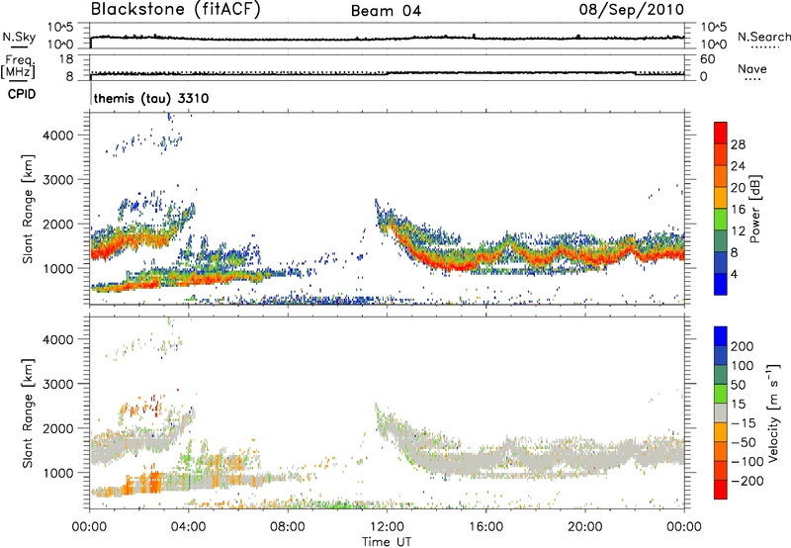This screenshot has height=548, width=791.
Task: Click the "Nave" legend label
Action: click(752, 68)
